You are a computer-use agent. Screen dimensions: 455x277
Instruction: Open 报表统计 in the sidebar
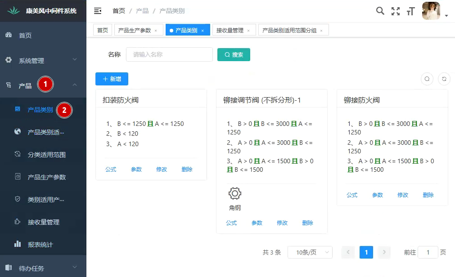pyautogui.click(x=40, y=245)
